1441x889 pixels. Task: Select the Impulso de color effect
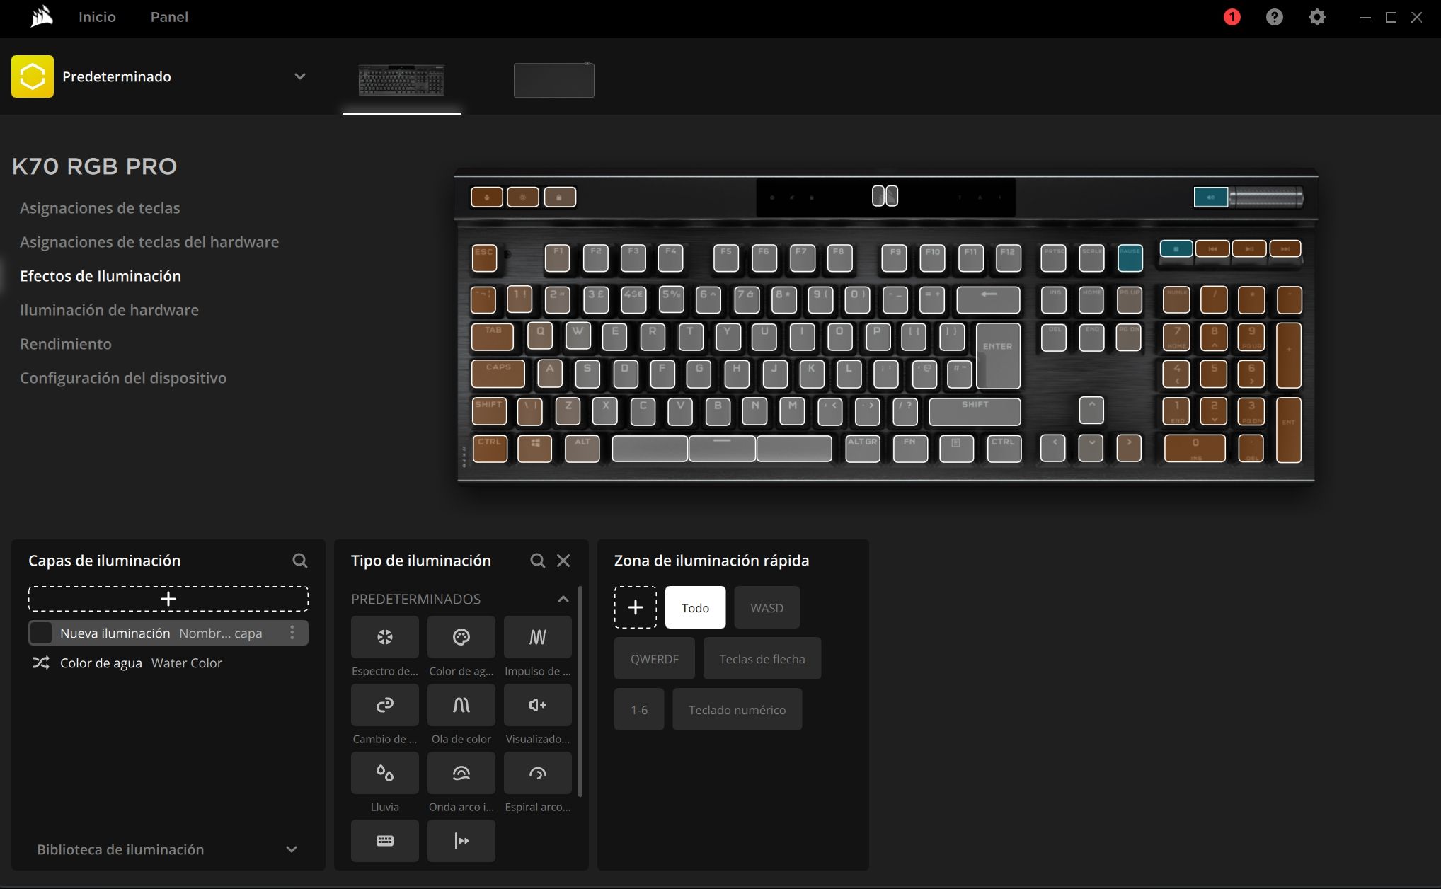click(538, 637)
